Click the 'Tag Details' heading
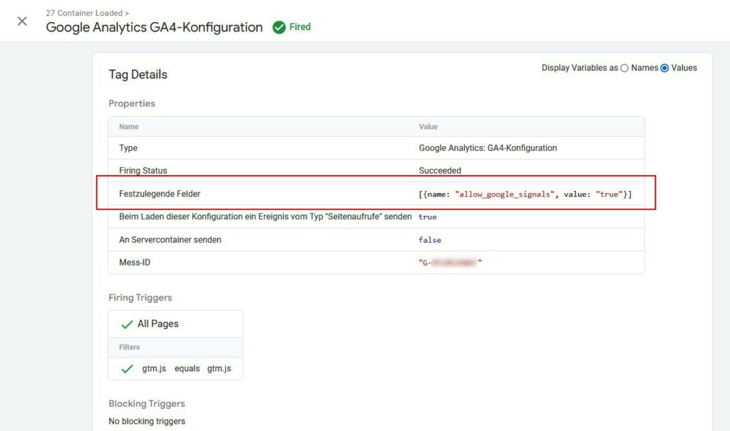This screenshot has width=730, height=431. pyautogui.click(x=138, y=75)
